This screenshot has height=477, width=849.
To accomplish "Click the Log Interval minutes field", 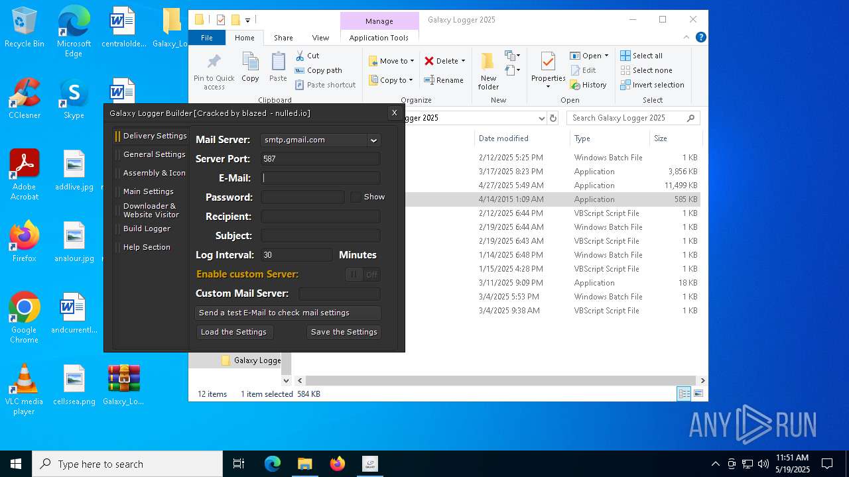I will [296, 255].
